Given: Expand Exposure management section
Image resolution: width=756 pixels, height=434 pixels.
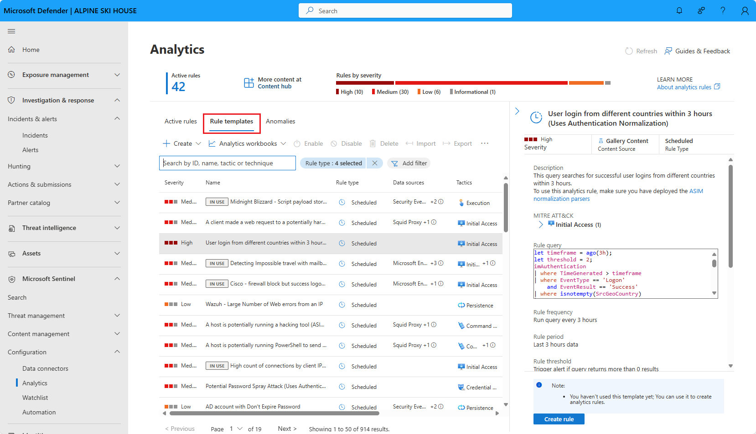Looking at the screenshot, I should (x=117, y=75).
